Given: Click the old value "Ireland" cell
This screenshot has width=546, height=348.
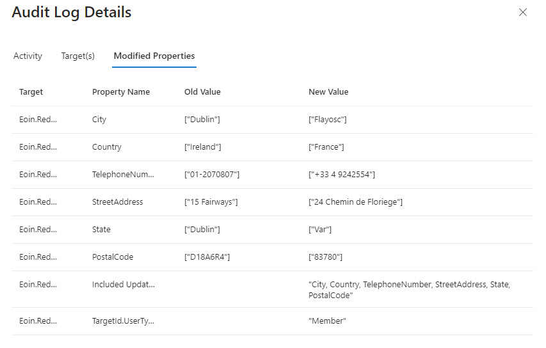Looking at the screenshot, I should coord(203,147).
